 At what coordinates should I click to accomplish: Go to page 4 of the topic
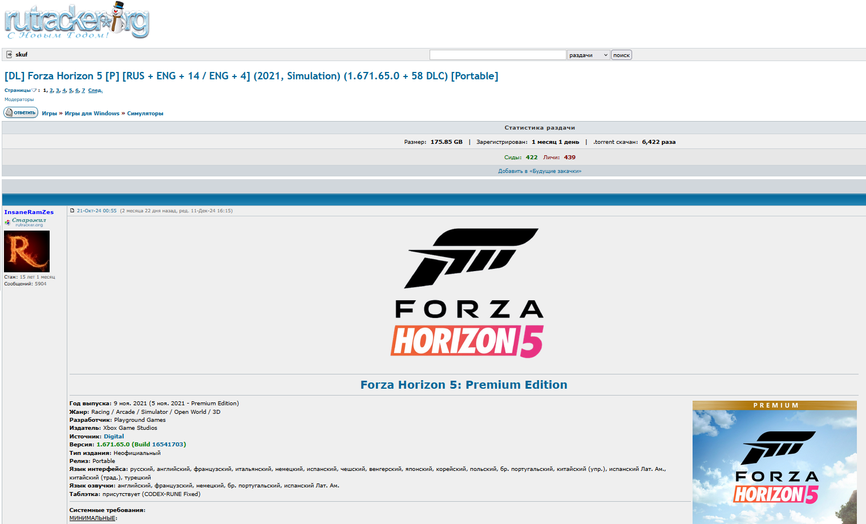(64, 90)
